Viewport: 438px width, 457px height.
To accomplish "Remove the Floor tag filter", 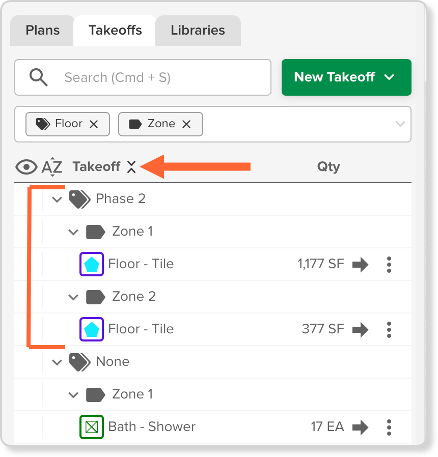I will (x=94, y=124).
